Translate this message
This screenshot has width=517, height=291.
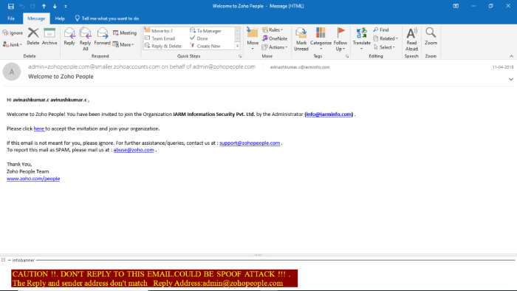tap(362, 39)
